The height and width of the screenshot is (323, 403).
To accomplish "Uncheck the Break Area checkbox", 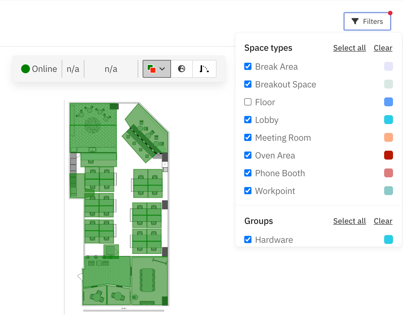I will 248,67.
